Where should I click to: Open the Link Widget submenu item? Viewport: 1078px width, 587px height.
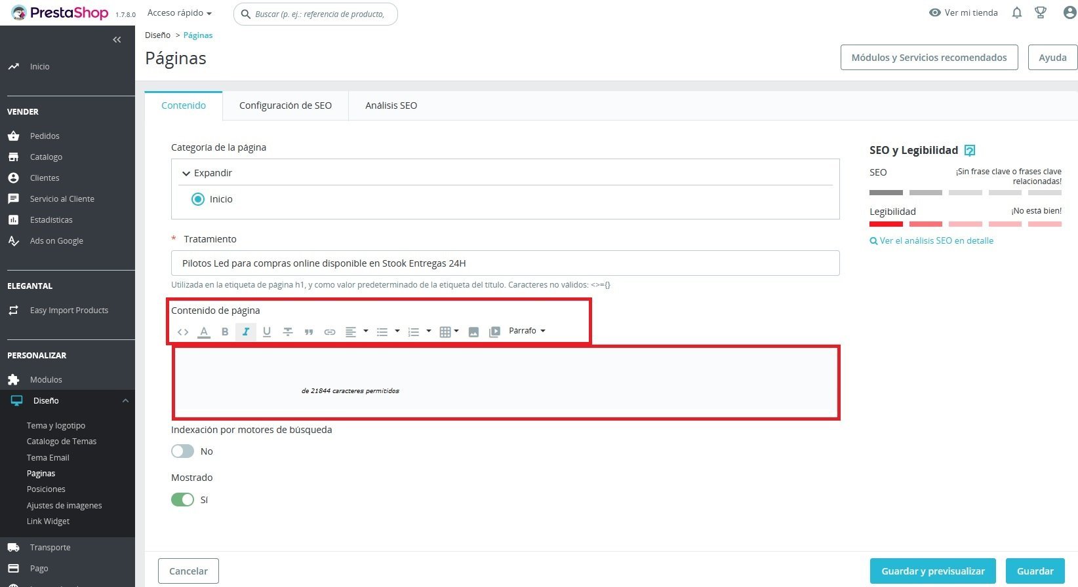click(48, 521)
